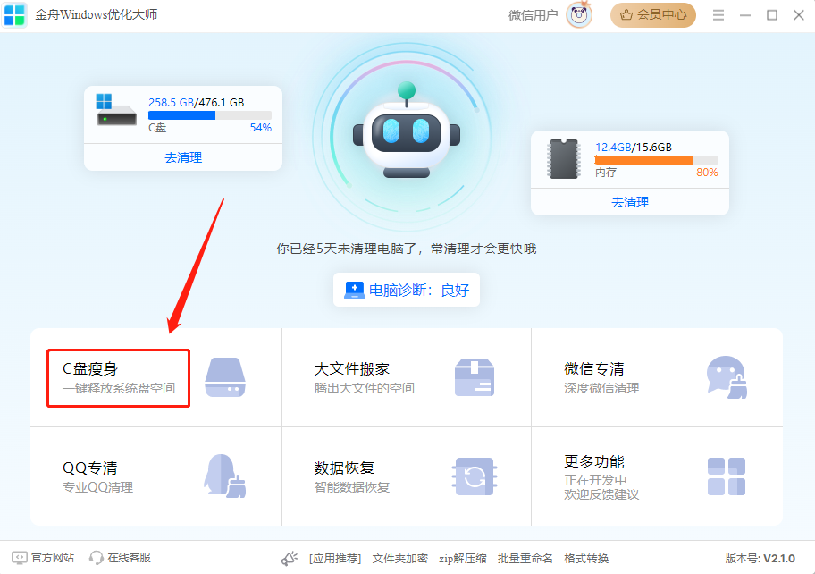Click the 数据恢复 recovery icon
The height and width of the screenshot is (574, 815).
pyautogui.click(x=475, y=477)
